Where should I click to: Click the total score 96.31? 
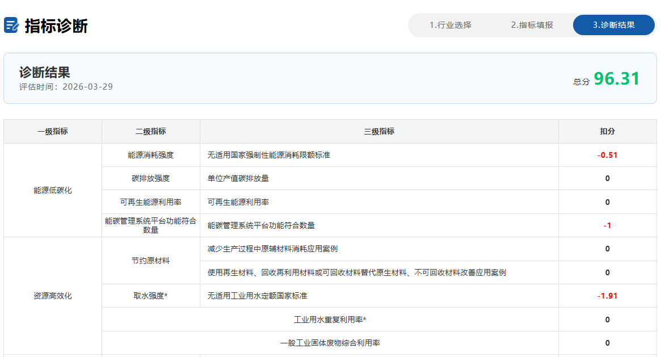pyautogui.click(x=616, y=79)
